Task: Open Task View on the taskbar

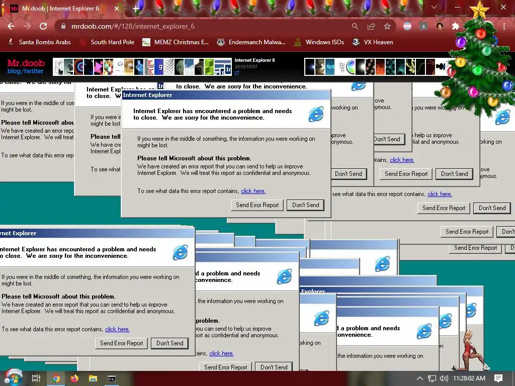Action: tap(36, 378)
